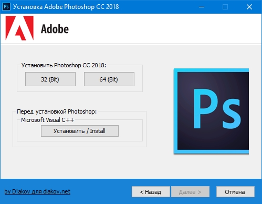262x204 pixels.
Task: Install Microsoft Visual C++ via Установить / Install
Action: (x=80, y=131)
